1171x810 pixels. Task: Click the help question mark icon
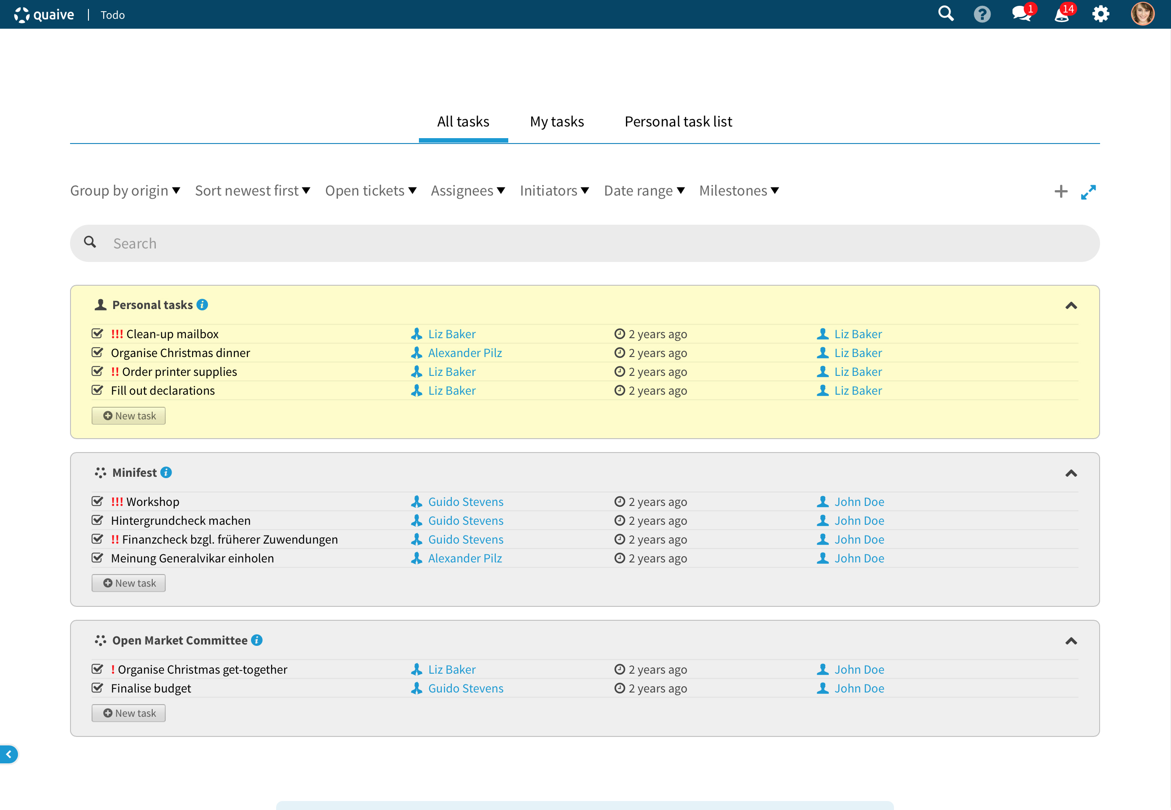[x=982, y=14]
